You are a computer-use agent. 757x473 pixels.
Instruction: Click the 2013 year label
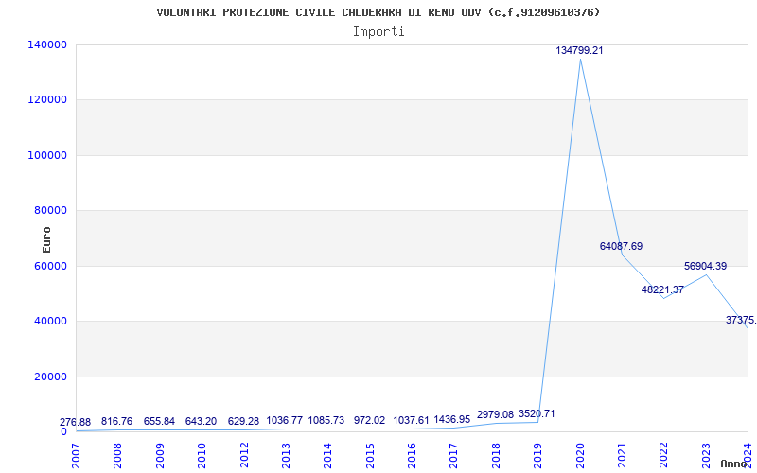tap(286, 456)
